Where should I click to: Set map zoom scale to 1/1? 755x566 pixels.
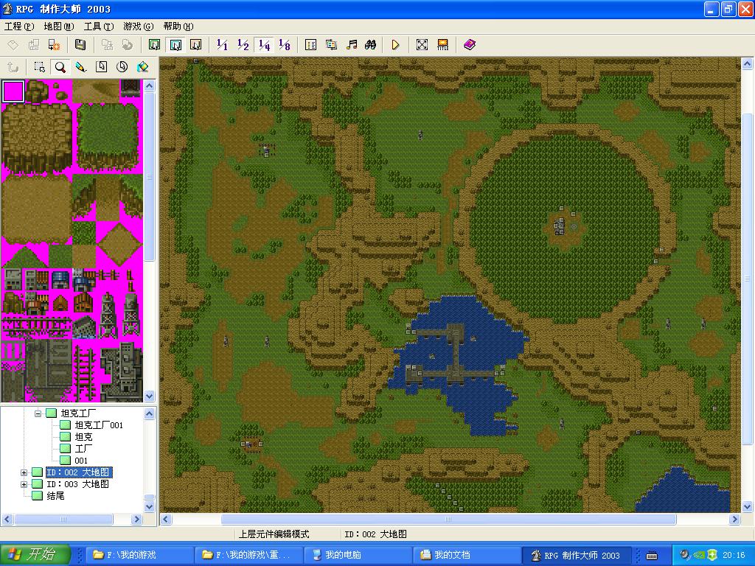pyautogui.click(x=222, y=45)
